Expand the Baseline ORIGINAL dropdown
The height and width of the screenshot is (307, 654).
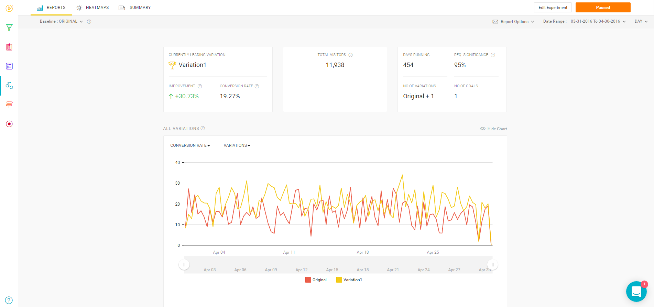(x=61, y=21)
